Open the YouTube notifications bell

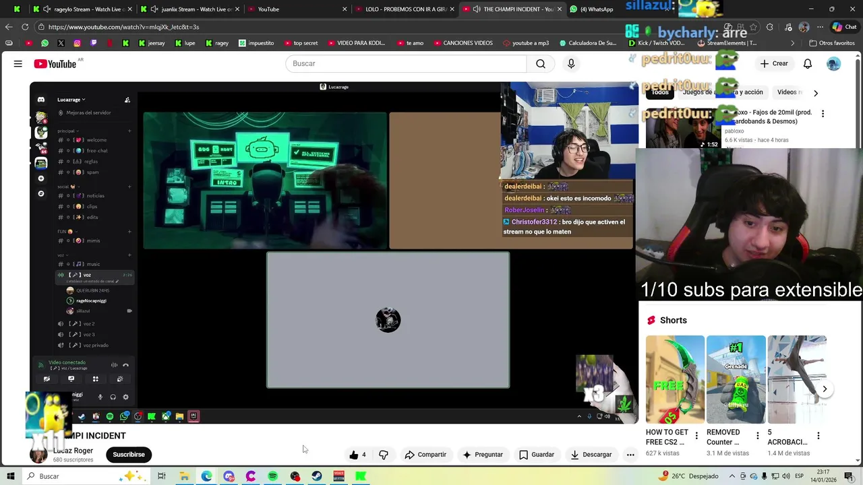[808, 63]
